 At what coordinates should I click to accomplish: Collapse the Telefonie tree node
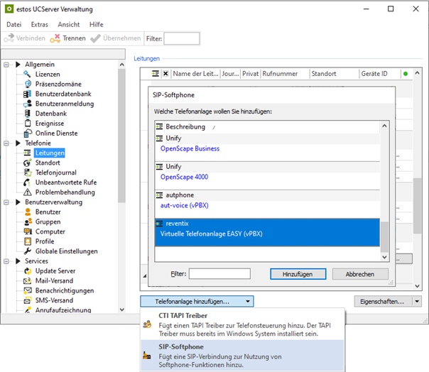point(6,143)
